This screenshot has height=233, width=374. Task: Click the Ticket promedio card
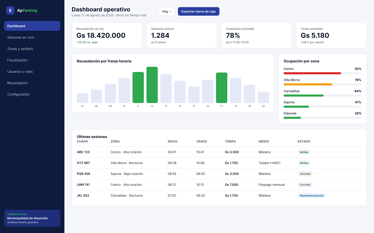(x=331, y=35)
